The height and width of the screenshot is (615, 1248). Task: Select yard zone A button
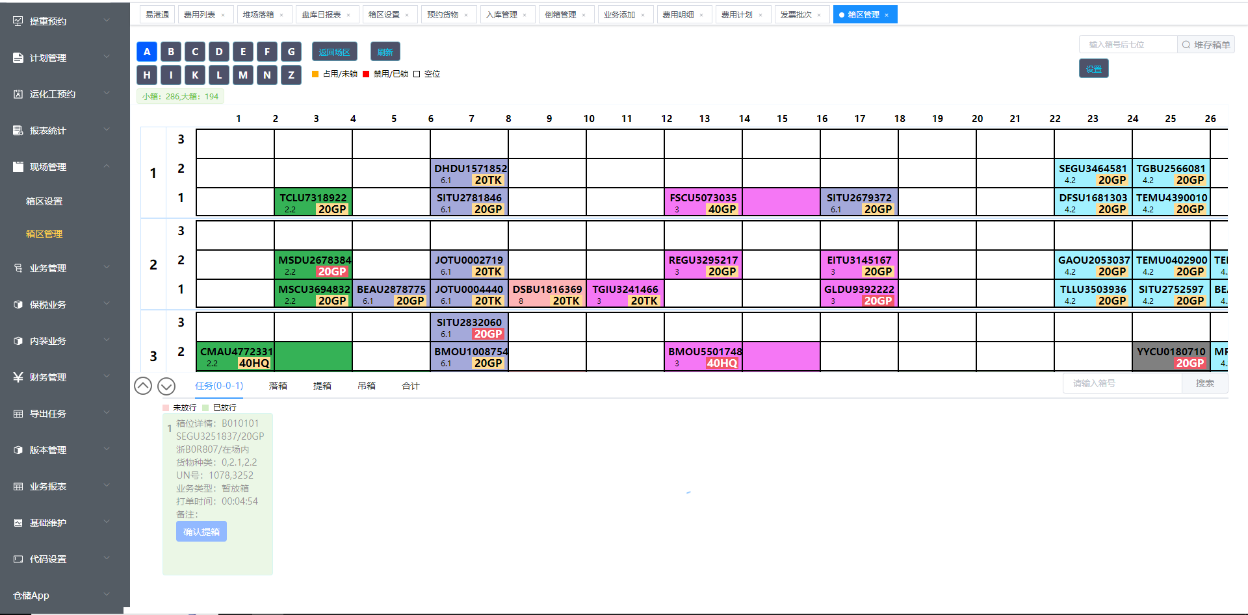147,52
